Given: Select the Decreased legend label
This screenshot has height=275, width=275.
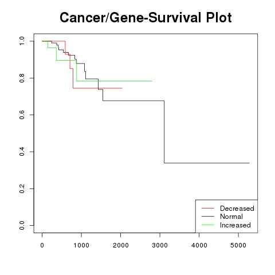Looking at the screenshot, I should (x=237, y=209).
